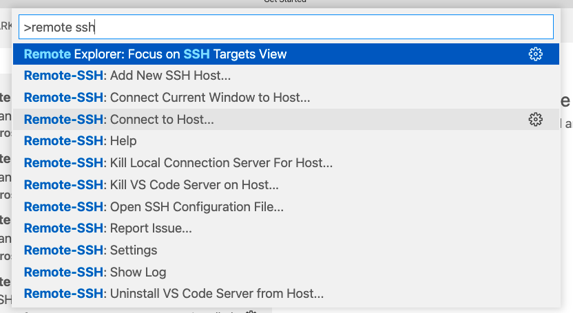Open Remote-SSH: Help command
This screenshot has height=313, width=573.
(286, 141)
